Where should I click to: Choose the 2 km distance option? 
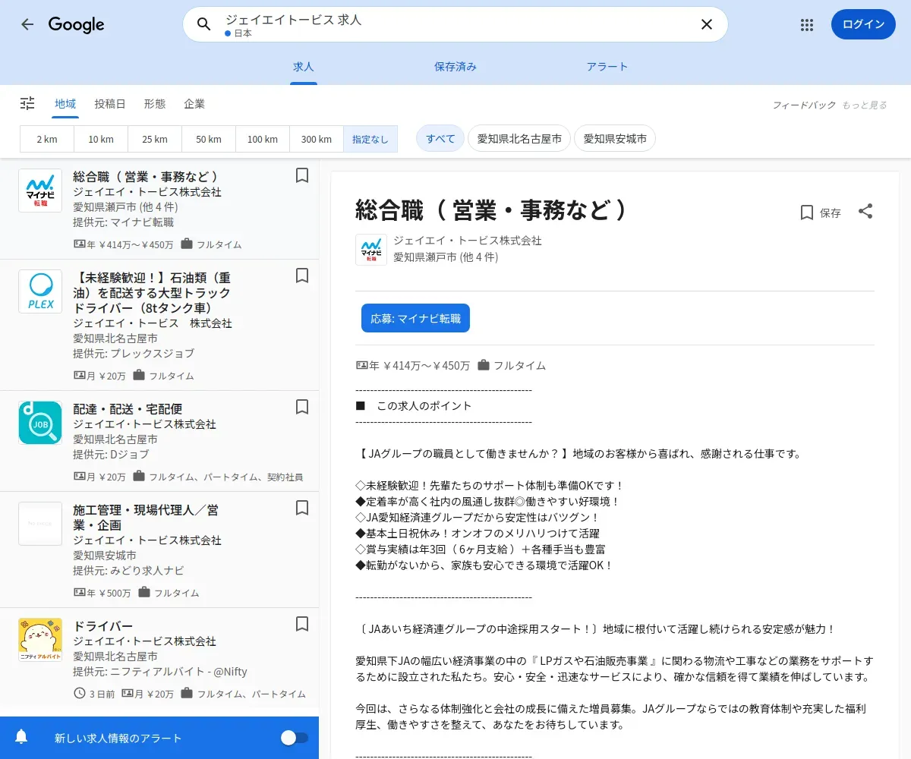point(47,139)
